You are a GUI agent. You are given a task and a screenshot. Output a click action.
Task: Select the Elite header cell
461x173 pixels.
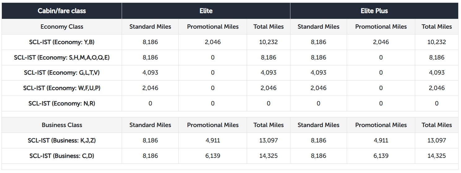(x=206, y=11)
